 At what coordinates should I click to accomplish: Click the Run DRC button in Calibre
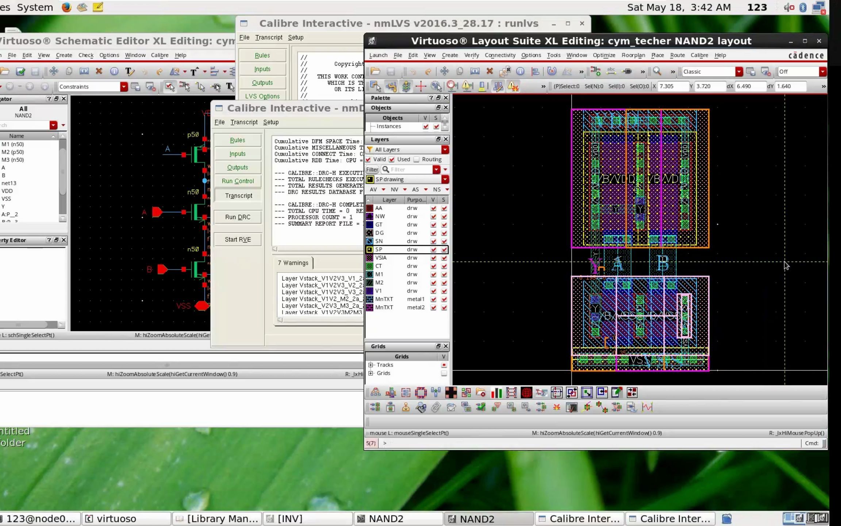(238, 216)
